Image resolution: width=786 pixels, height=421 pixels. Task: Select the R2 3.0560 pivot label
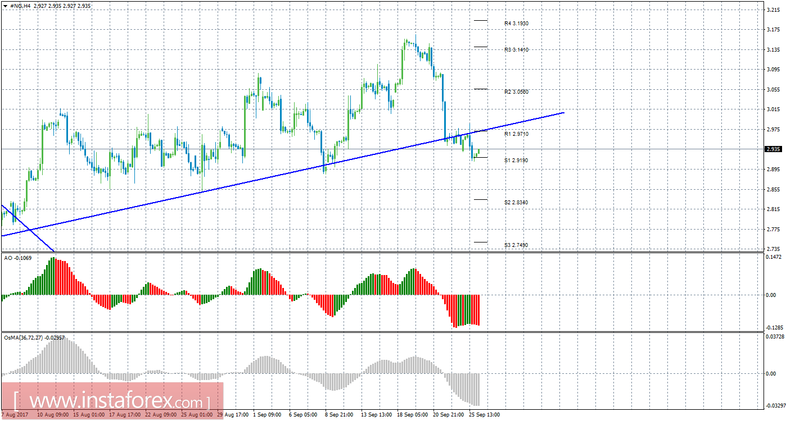516,91
